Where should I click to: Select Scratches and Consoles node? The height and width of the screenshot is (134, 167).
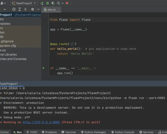pyautogui.click(x=21, y=59)
